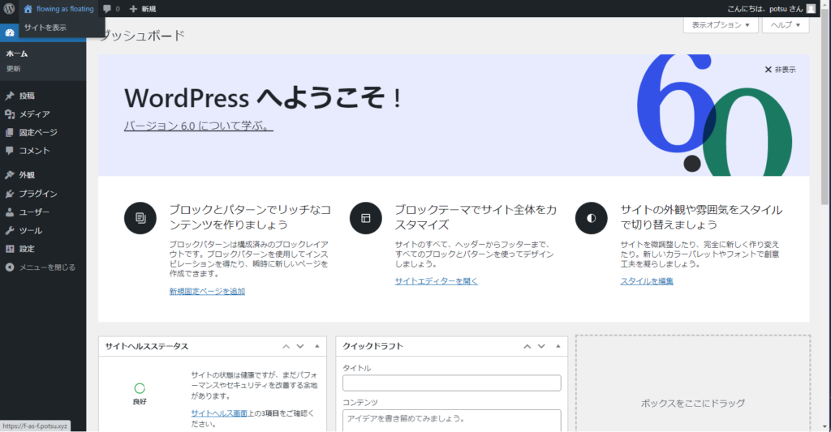This screenshot has height=432, width=831.
Task: Toggle the サイトヘルスステータス panel collapse arrow
Action: click(x=316, y=346)
